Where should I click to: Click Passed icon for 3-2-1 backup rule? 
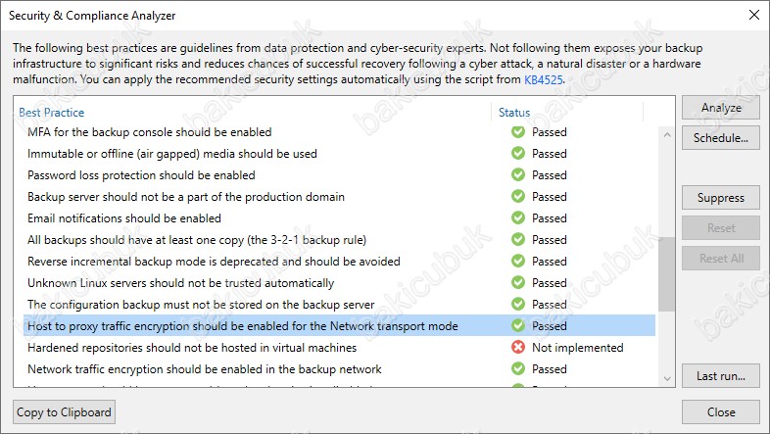coord(518,240)
